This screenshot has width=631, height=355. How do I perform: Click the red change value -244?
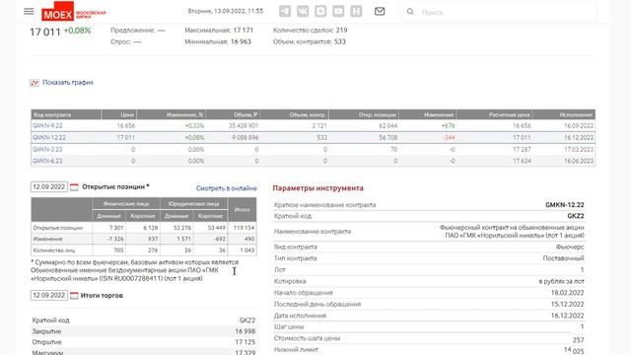click(x=449, y=137)
